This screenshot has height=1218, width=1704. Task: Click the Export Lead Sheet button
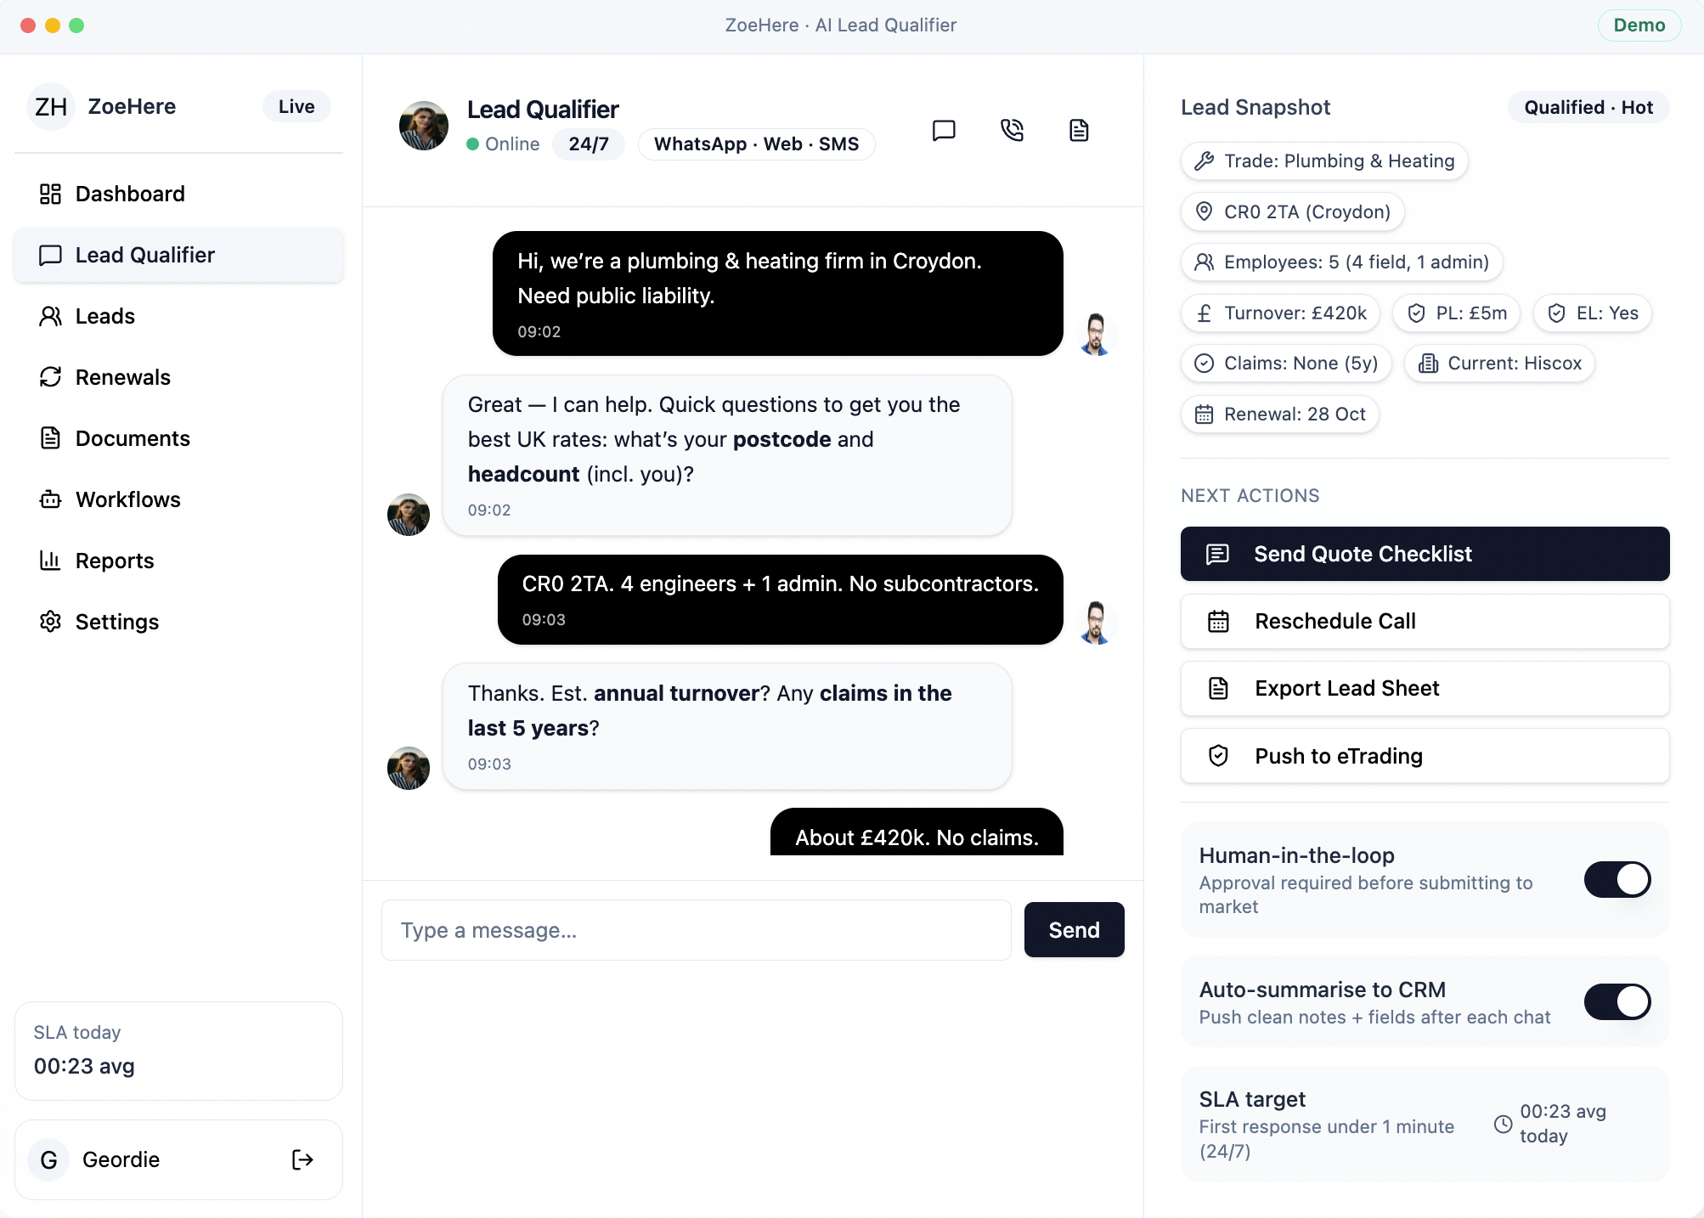coord(1425,688)
